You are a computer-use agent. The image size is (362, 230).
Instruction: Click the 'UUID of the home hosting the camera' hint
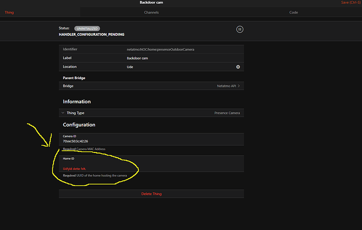[x=102, y=176]
